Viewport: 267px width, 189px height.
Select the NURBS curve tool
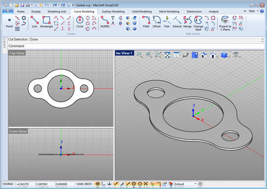coord(105,22)
